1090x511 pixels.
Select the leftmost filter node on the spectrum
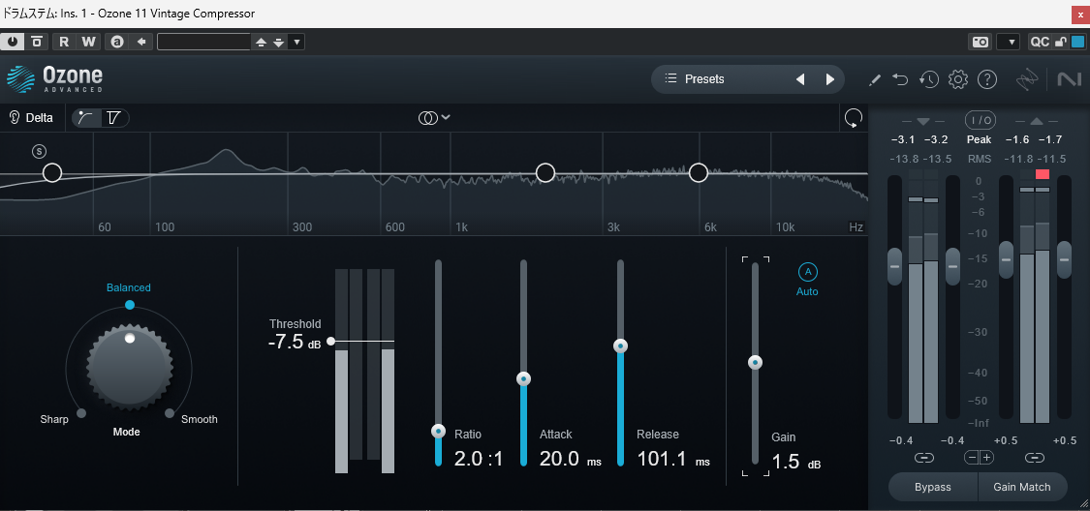point(52,173)
